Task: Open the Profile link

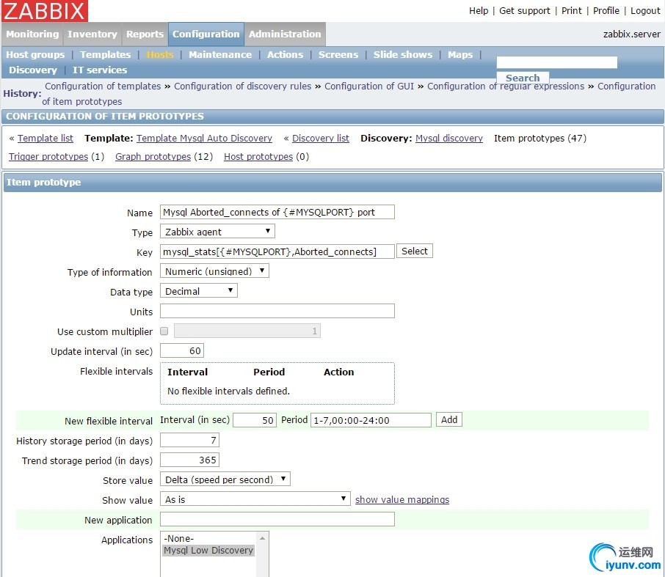Action: click(x=606, y=10)
